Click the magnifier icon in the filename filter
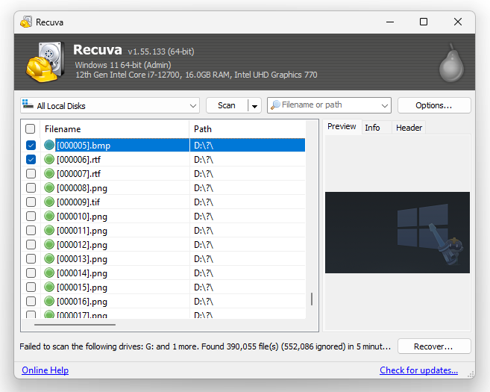Viewport: 490px width, 392px height. [x=275, y=105]
